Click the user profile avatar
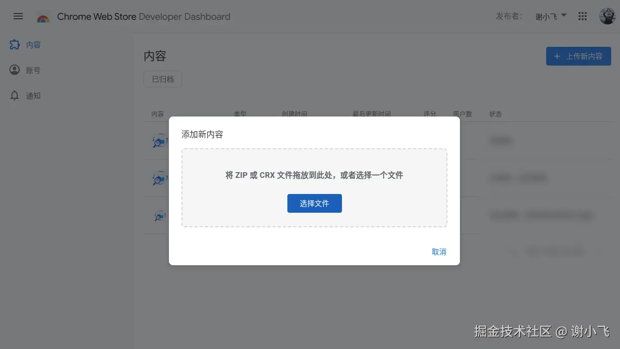 pos(606,16)
